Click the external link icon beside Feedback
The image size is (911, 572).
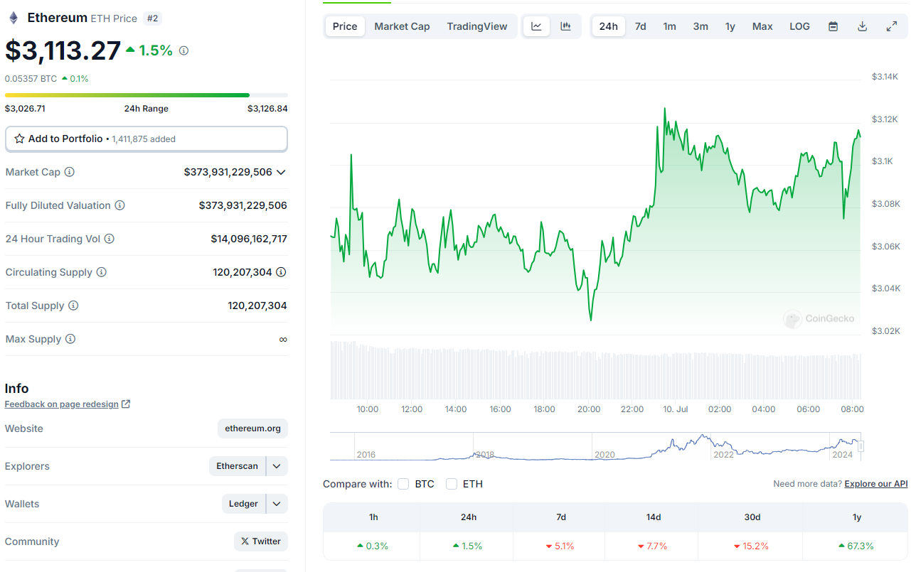tap(126, 404)
